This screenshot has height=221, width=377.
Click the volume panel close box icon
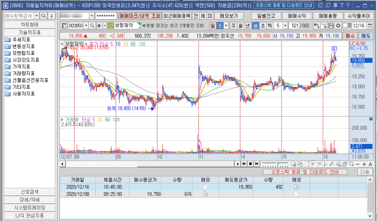point(371,119)
